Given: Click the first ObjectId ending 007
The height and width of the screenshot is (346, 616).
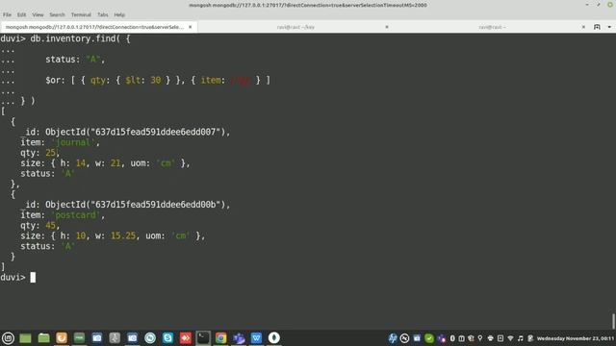Looking at the screenshot, I should [138, 132].
